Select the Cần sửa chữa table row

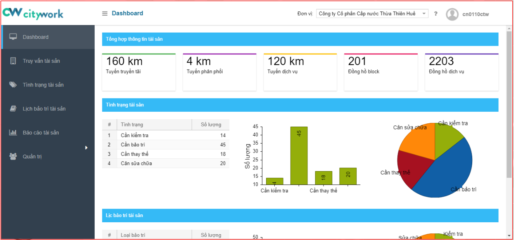[x=166, y=163]
